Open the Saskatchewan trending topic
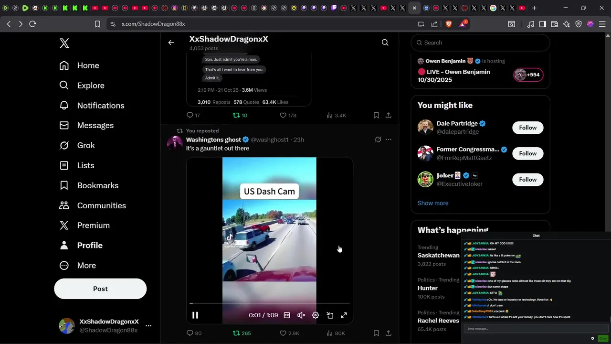The height and width of the screenshot is (344, 611). coord(438,255)
